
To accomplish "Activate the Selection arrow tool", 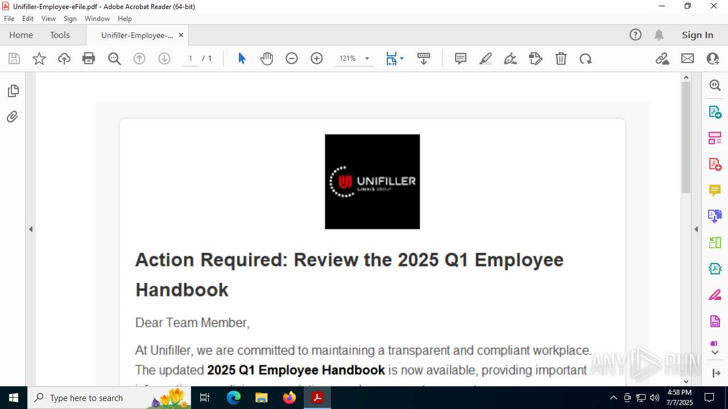I will coord(242,59).
